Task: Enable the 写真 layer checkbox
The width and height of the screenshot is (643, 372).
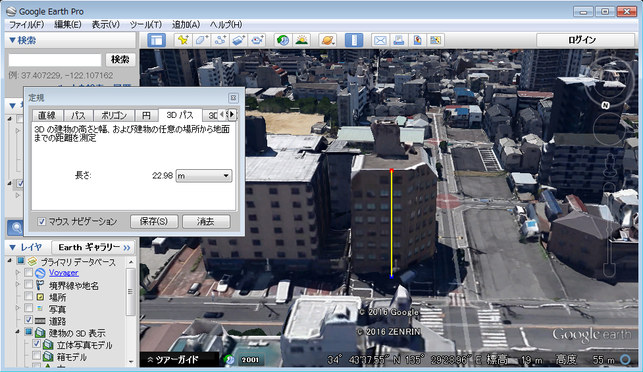Action: (x=28, y=308)
